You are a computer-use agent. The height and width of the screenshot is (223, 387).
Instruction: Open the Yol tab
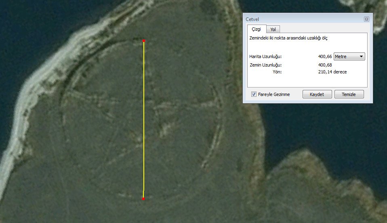pyautogui.click(x=273, y=29)
